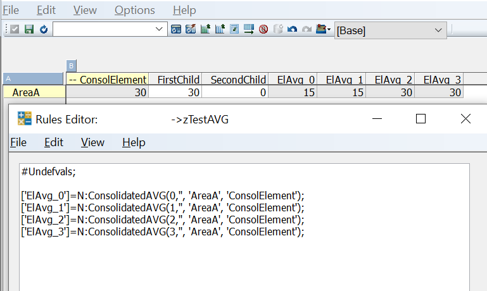The image size is (487, 291).
Task: Click the blue recalculate icon
Action: point(44,29)
